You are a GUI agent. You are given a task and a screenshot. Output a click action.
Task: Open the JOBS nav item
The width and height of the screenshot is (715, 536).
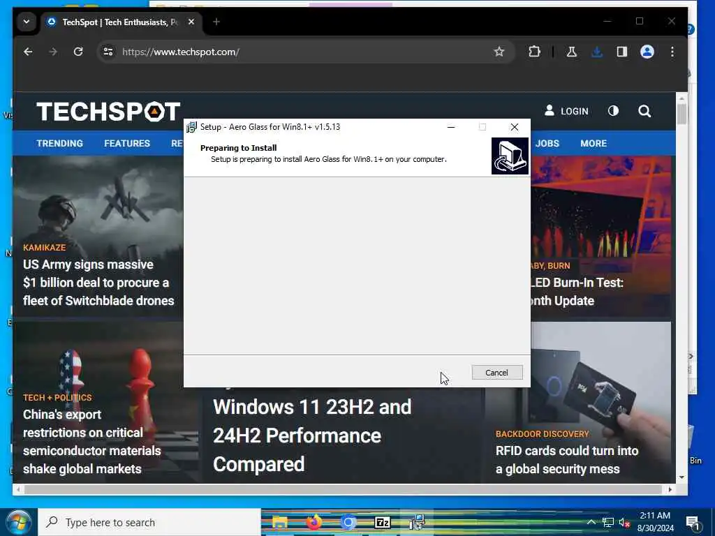(547, 143)
